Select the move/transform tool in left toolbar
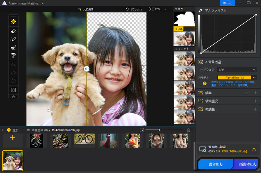Screen dimensions: 261x173 [x=13, y=22]
